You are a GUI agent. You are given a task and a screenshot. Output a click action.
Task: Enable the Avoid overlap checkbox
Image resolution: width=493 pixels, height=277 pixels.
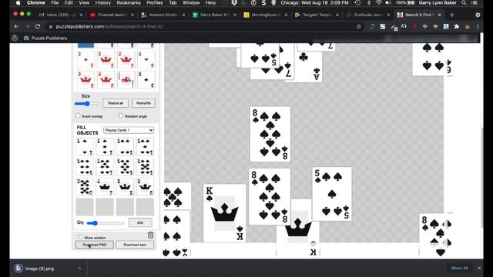click(78, 115)
